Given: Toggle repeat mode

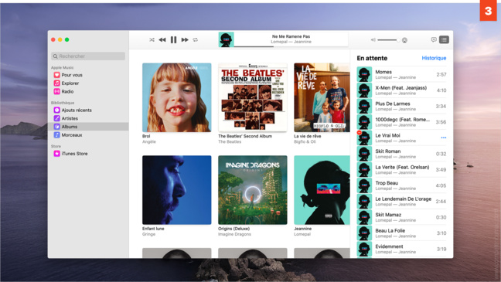Looking at the screenshot, I should tap(196, 40).
